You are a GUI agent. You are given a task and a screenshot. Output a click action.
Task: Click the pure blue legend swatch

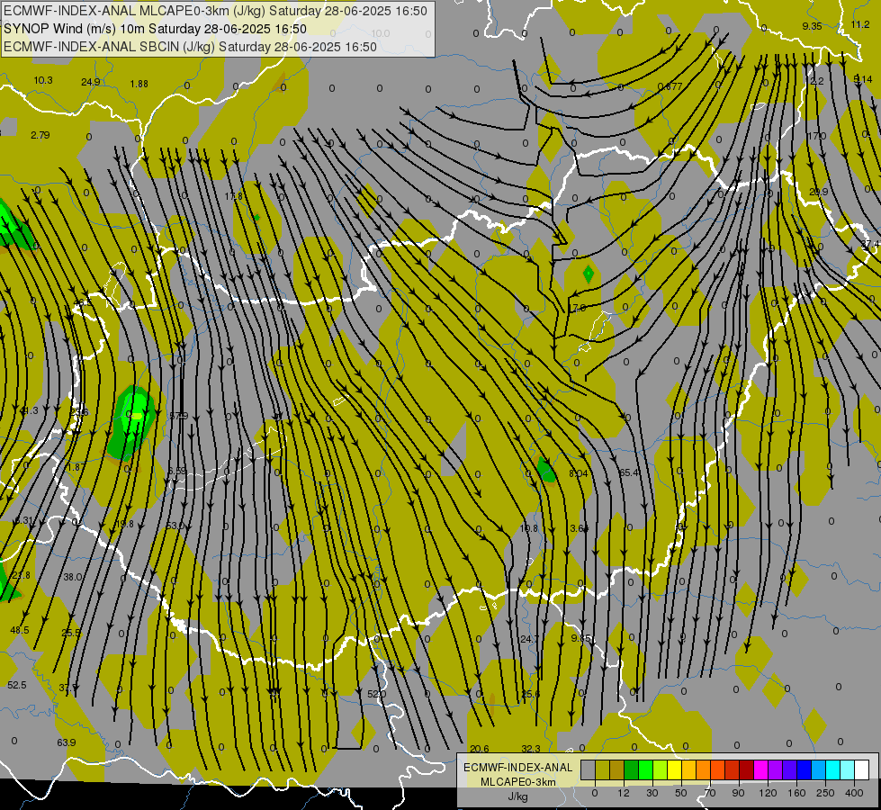(805, 770)
